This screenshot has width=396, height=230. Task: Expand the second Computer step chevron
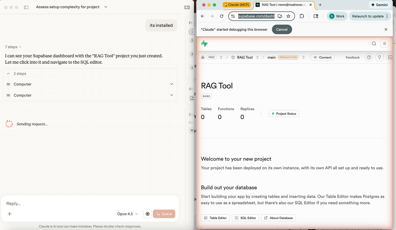[171, 95]
